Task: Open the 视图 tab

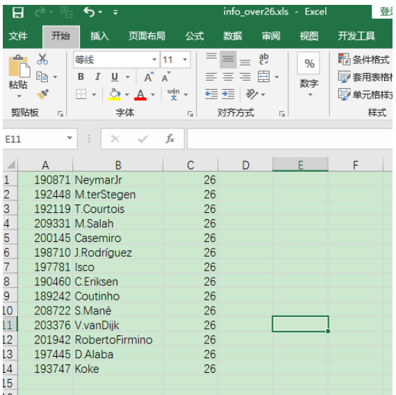Action: pos(308,36)
